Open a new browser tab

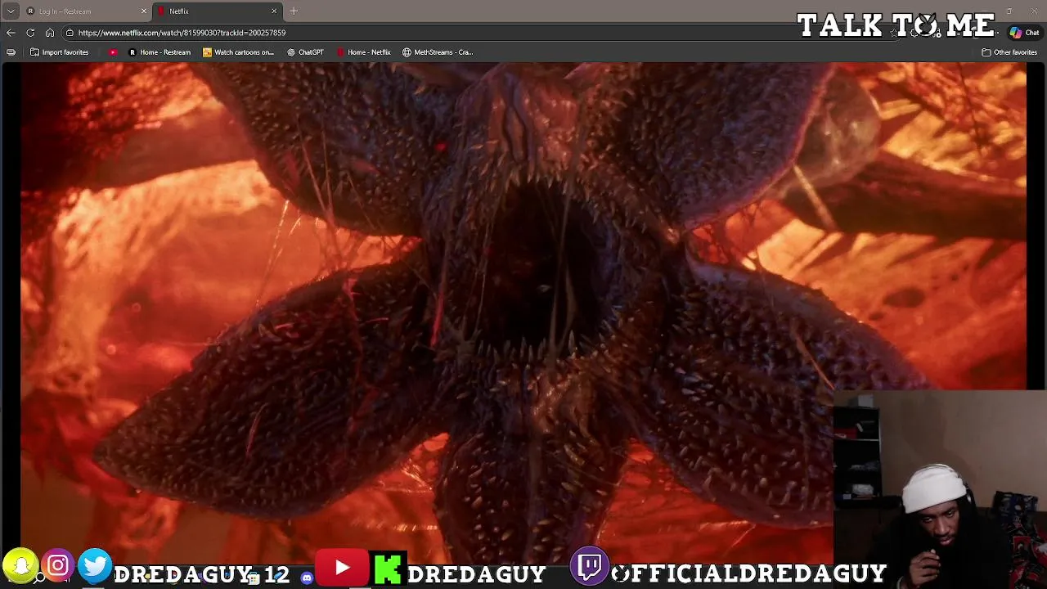pos(294,11)
